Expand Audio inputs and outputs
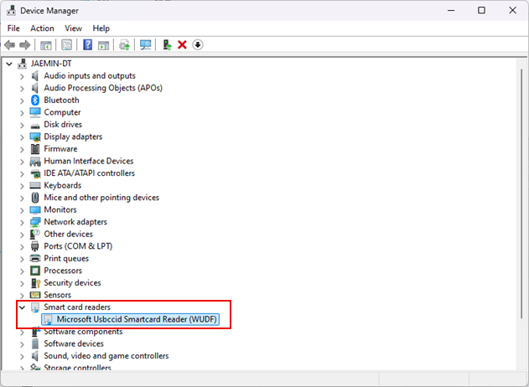 point(22,76)
